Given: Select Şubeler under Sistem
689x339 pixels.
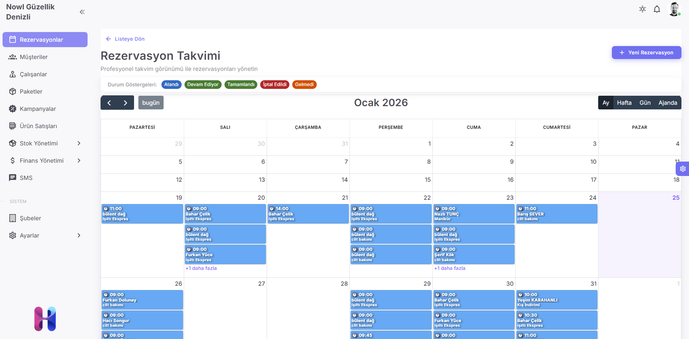Looking at the screenshot, I should (x=31, y=218).
